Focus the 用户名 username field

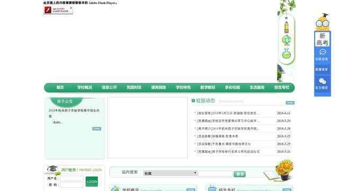[x=72, y=178]
